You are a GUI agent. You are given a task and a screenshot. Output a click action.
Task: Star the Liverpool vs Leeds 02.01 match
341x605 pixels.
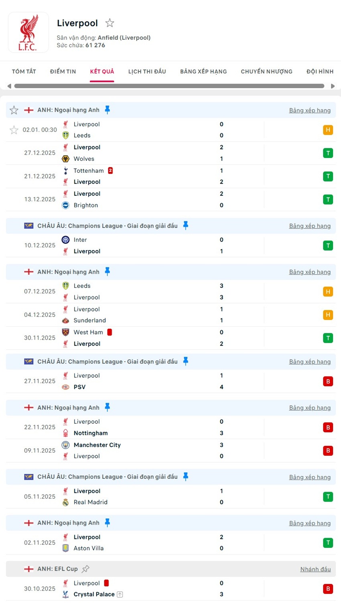(14, 130)
